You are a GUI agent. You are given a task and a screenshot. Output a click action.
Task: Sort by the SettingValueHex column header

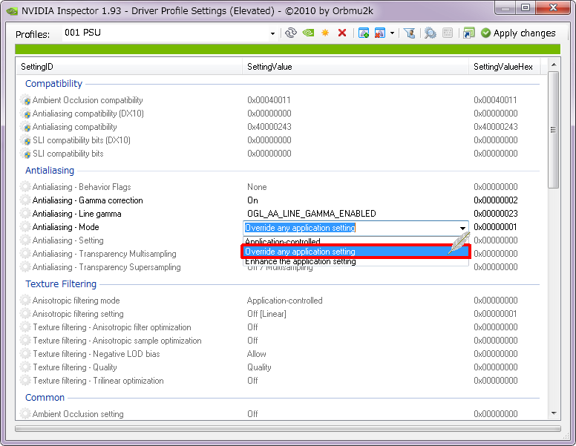(504, 67)
